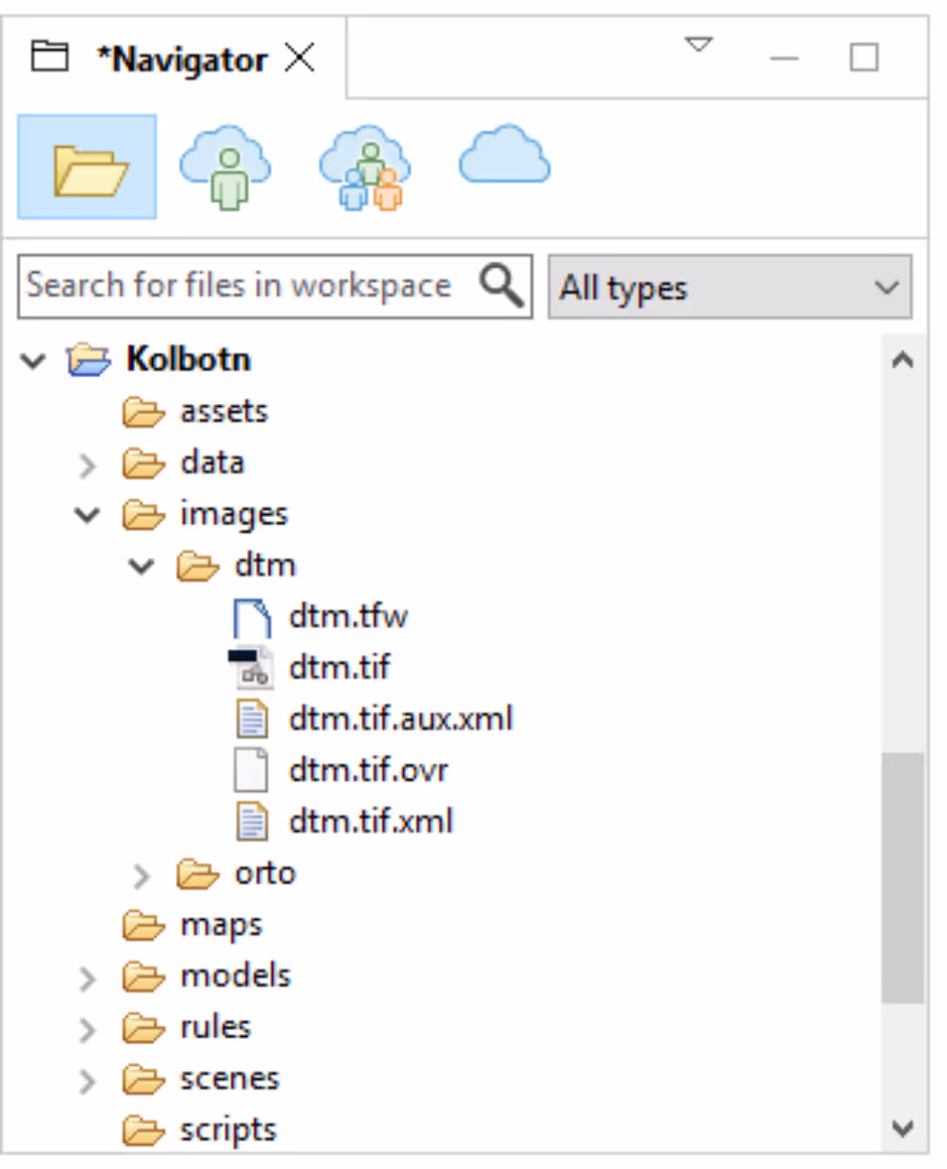Image resolution: width=947 pixels, height=1169 pixels.
Task: Select the dtm folder label
Action: (x=265, y=566)
